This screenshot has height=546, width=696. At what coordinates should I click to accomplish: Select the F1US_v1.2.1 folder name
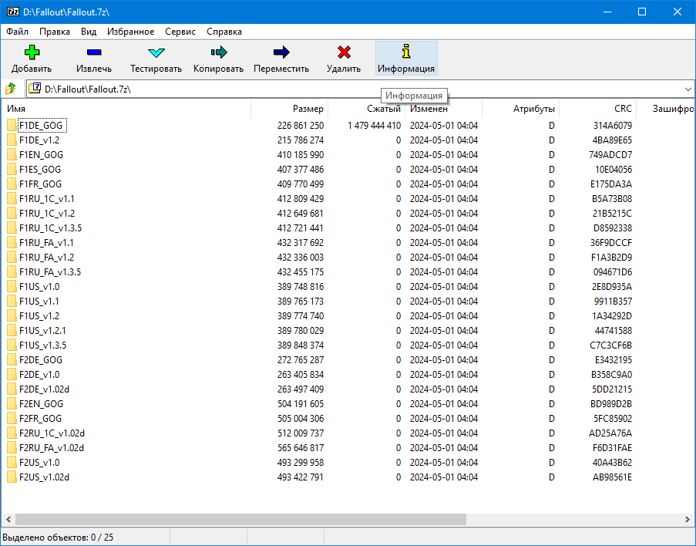click(42, 331)
